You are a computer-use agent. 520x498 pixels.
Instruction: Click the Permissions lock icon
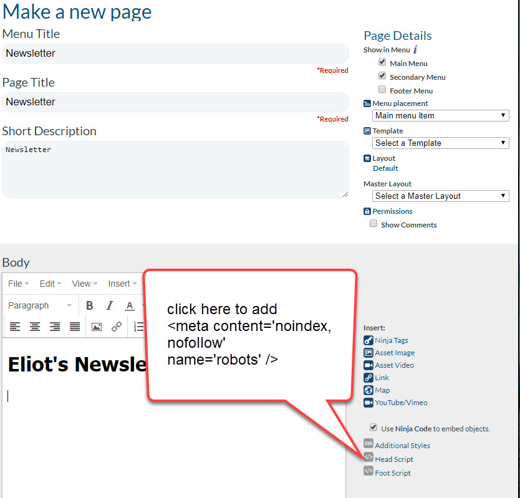[367, 211]
